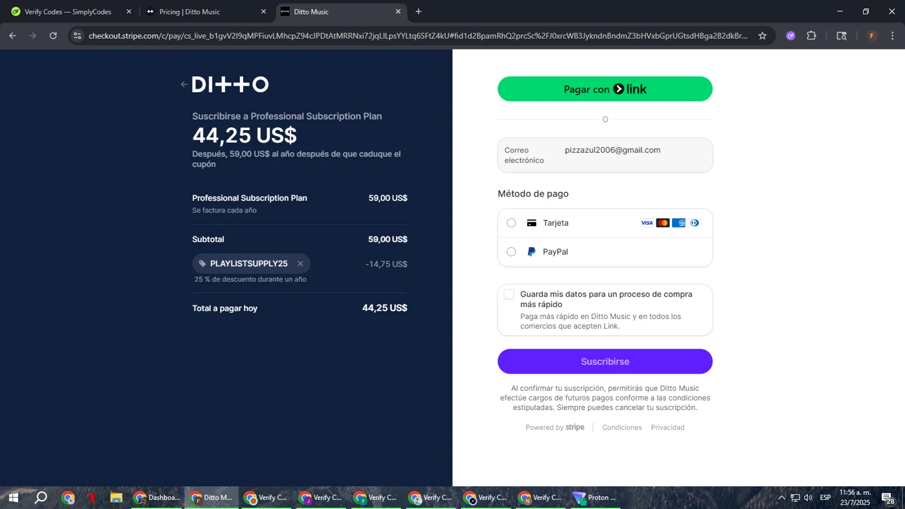905x509 pixels.
Task: Click the browser Forward button
Action: (x=33, y=36)
